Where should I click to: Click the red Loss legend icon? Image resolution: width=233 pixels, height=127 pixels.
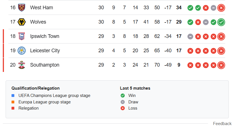click(x=123, y=108)
